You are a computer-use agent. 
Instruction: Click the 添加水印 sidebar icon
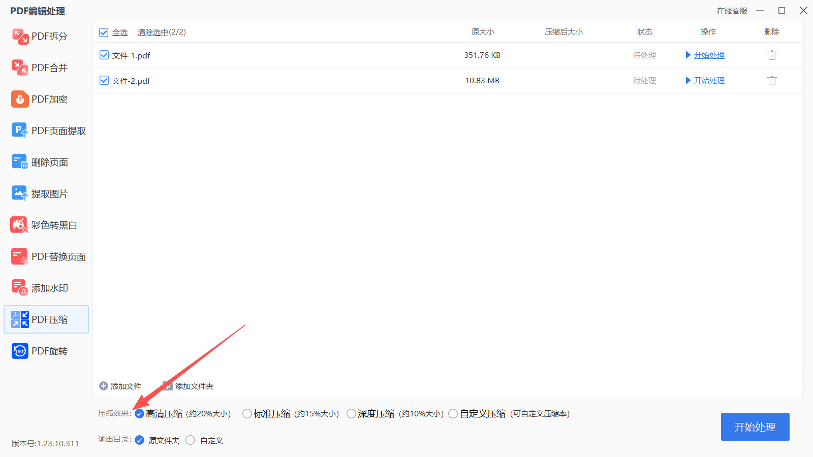tap(20, 288)
